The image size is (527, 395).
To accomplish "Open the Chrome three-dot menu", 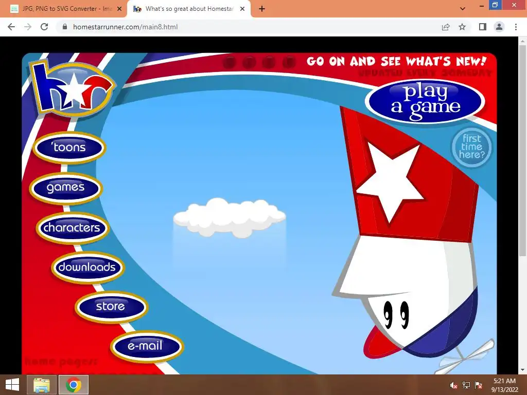I will 516,27.
